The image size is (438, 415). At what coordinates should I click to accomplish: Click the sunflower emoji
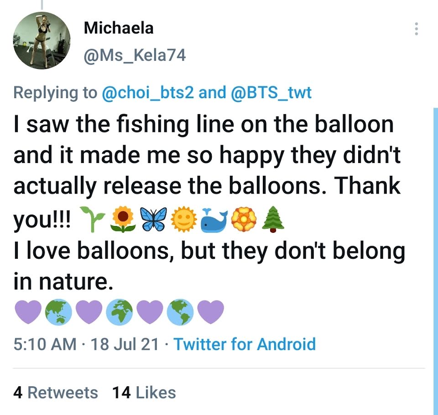click(123, 220)
